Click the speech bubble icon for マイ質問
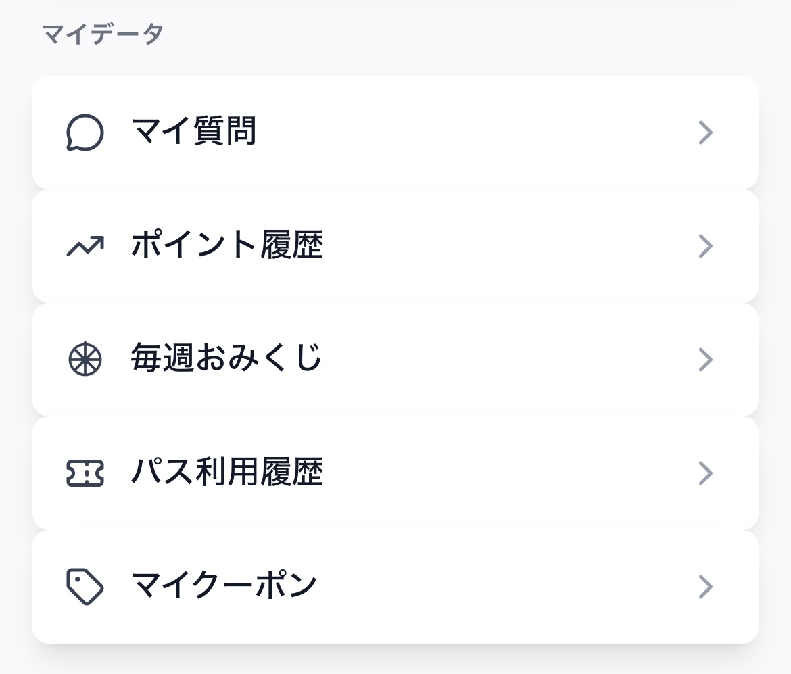The height and width of the screenshot is (674, 791). click(x=85, y=133)
